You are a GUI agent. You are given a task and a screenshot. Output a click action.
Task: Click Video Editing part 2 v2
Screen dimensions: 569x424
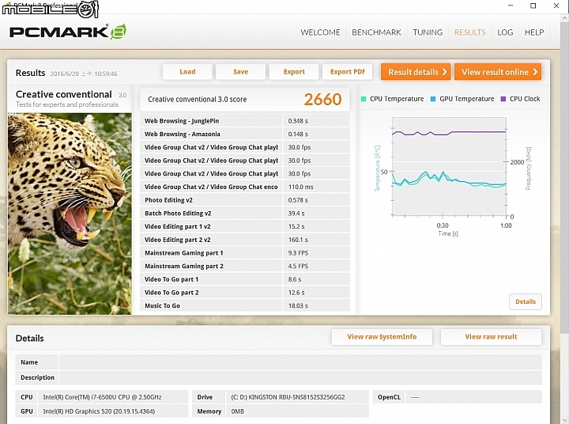(x=244, y=240)
